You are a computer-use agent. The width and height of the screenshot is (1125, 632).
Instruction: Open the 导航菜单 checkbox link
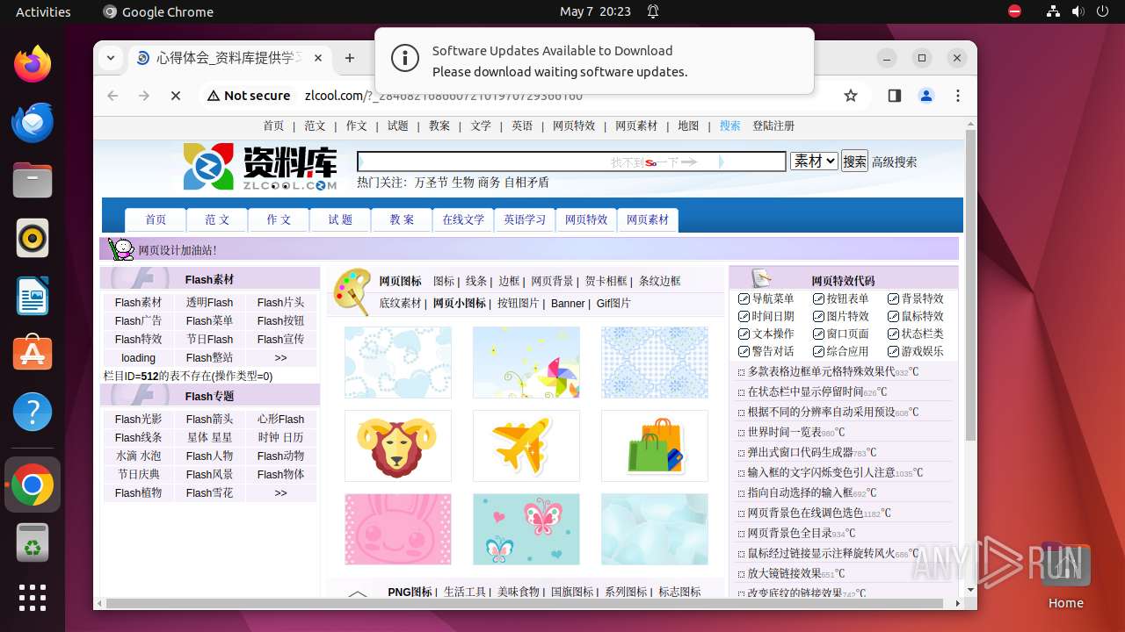click(x=766, y=298)
